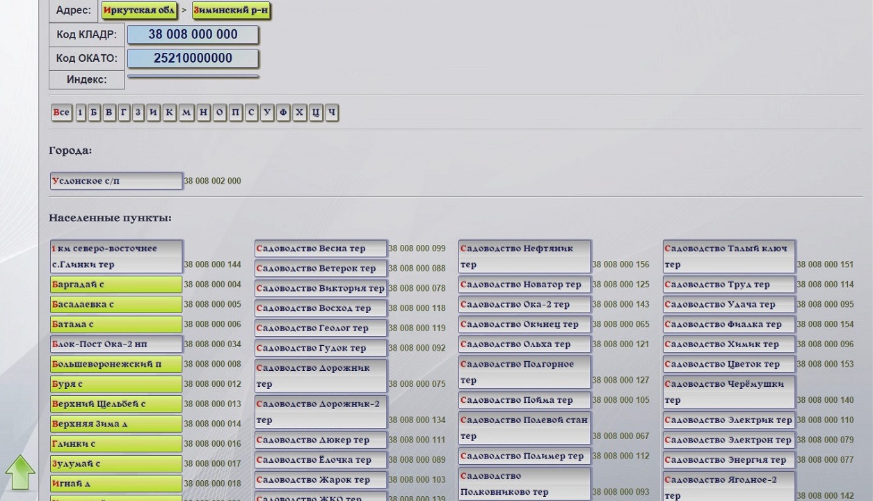Open Садоводство Химик тер
Screen dimensions: 873x501
(x=729, y=344)
